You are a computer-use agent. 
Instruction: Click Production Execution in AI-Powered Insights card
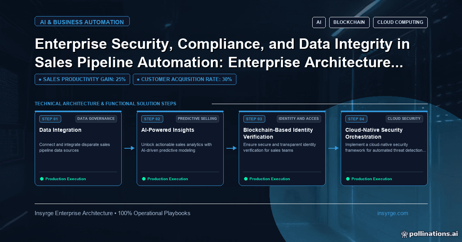point(167,179)
